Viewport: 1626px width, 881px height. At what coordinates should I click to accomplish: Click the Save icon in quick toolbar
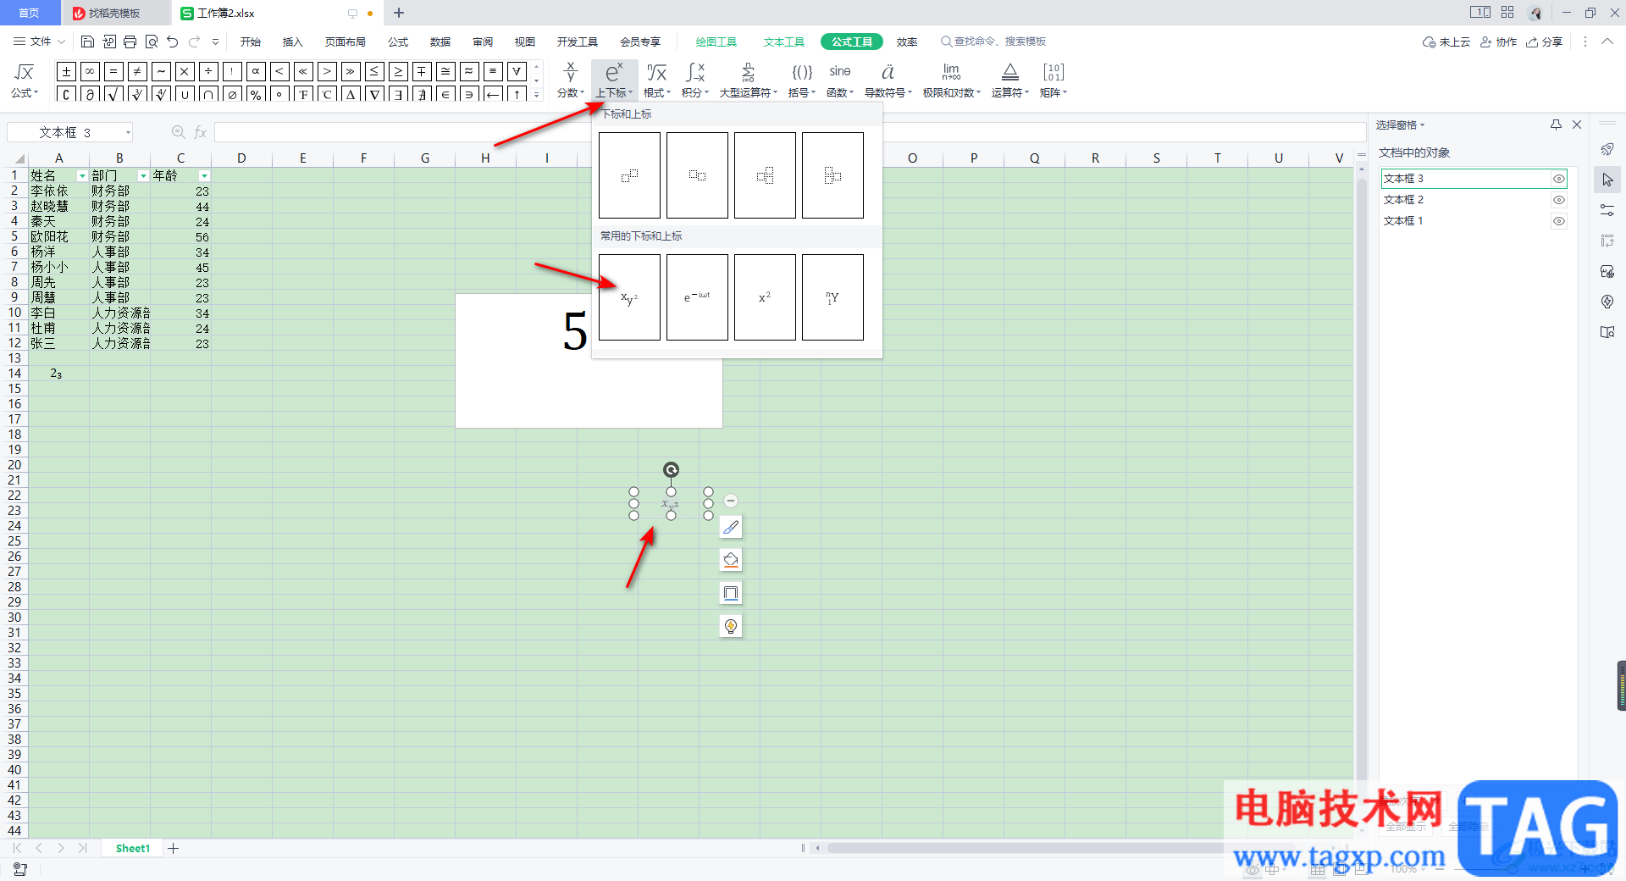tap(87, 42)
